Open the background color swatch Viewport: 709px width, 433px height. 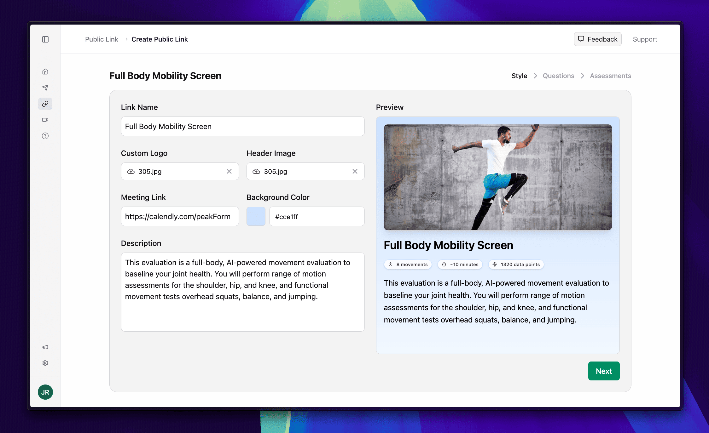(256, 216)
